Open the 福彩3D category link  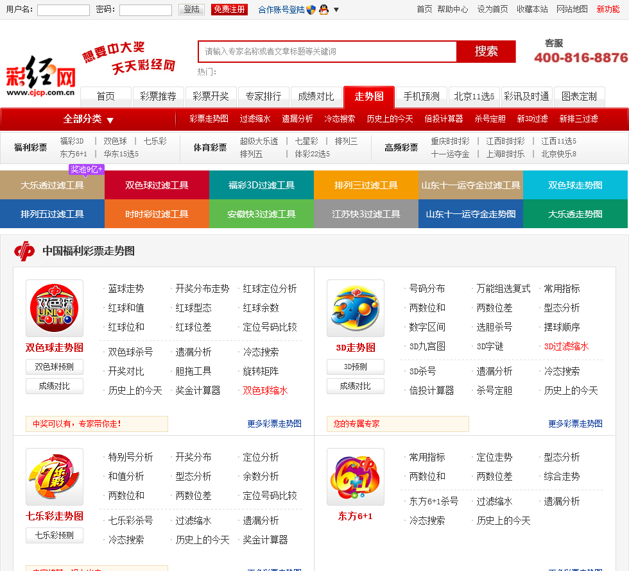(72, 142)
